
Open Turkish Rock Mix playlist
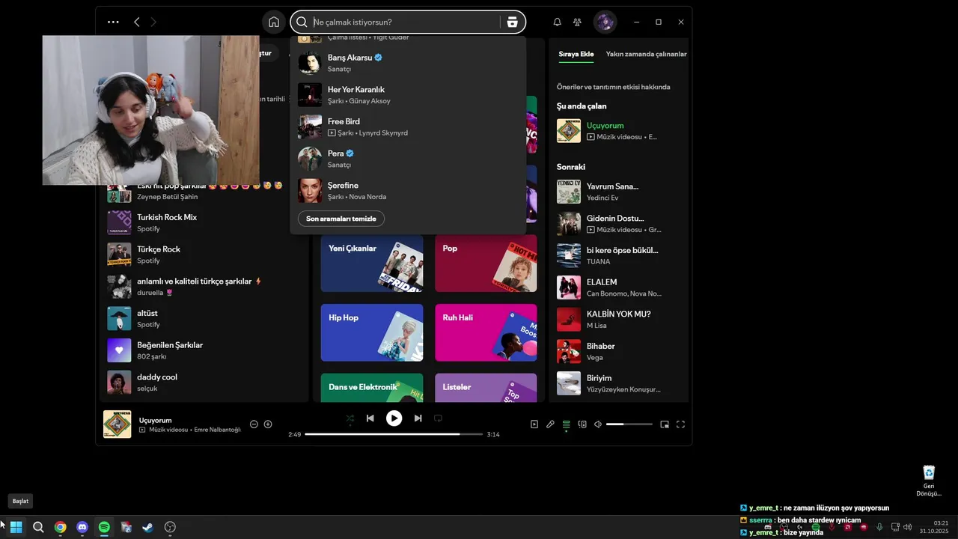click(x=204, y=222)
